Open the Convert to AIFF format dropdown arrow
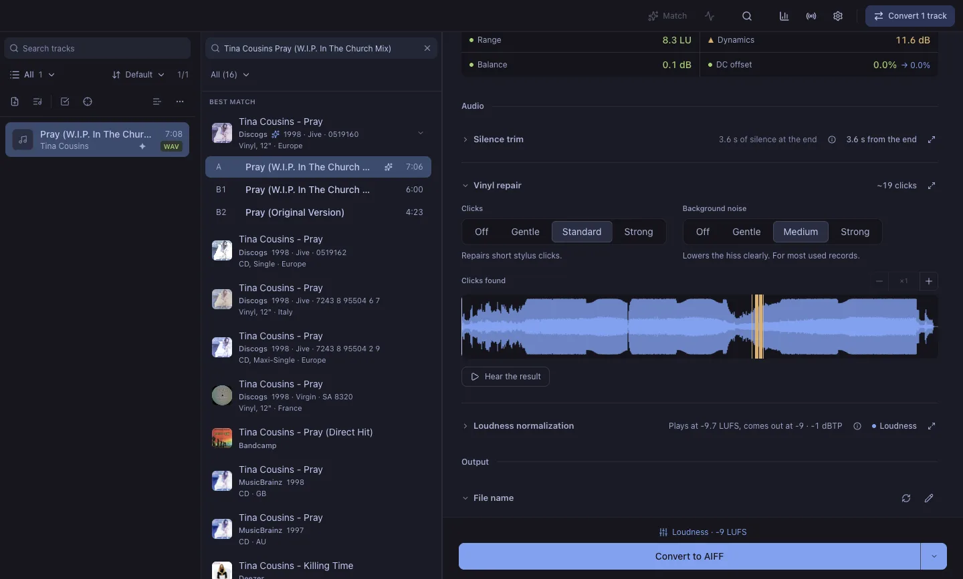This screenshot has width=963, height=579. click(934, 556)
